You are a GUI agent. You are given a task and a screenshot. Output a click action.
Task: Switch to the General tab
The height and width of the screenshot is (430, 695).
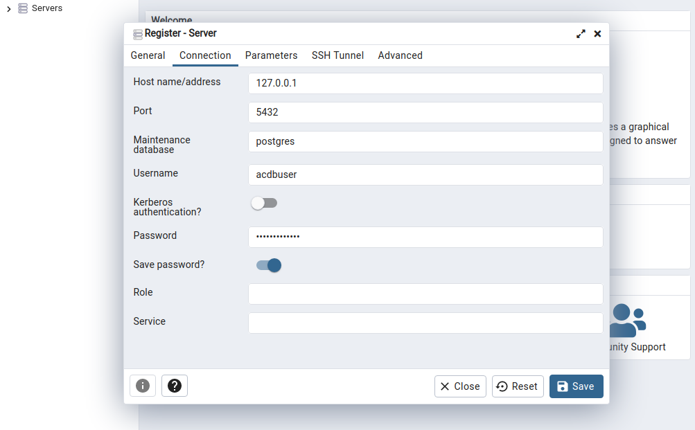148,55
